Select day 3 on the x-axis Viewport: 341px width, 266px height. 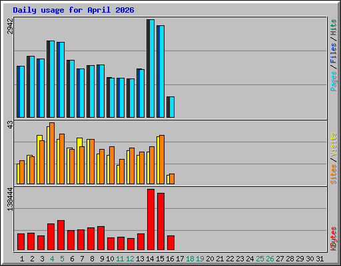[x=42, y=259]
